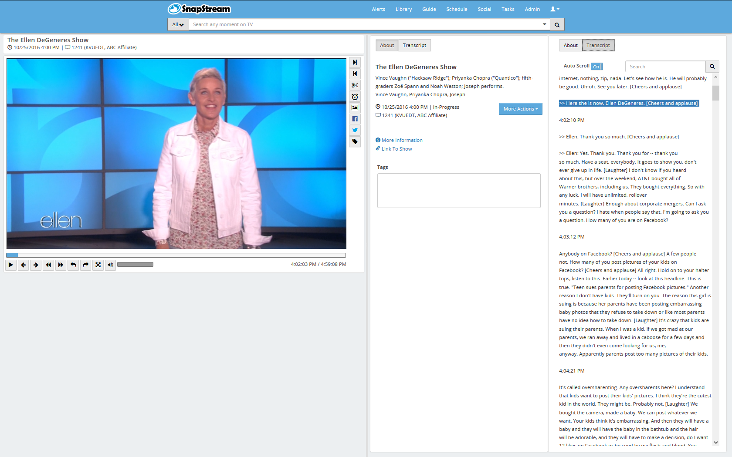Click the gray volume slider

pos(135,265)
